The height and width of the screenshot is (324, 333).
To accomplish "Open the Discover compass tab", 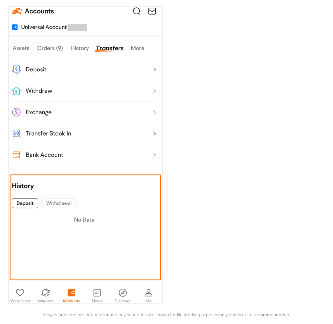I will 123,296.
